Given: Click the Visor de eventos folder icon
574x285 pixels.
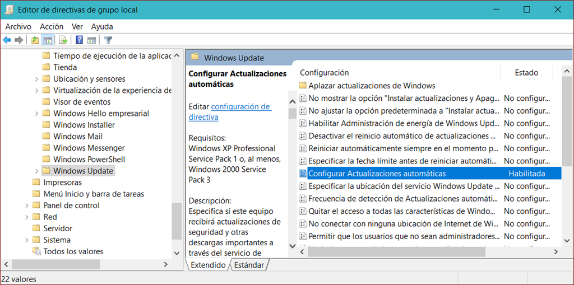Looking at the screenshot, I should (x=46, y=102).
